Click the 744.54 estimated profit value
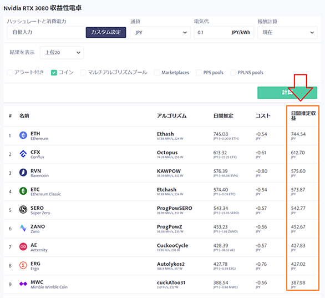Image resolution: width=325 pixels, height=298 pixels. 298,134
